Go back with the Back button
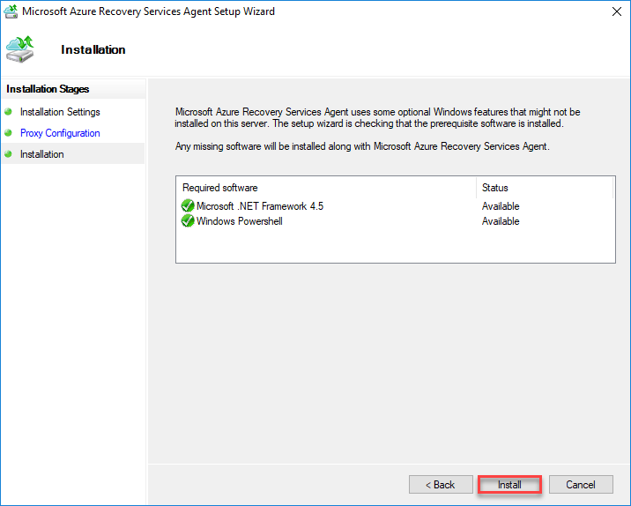Image resolution: width=631 pixels, height=506 pixels. click(x=441, y=485)
